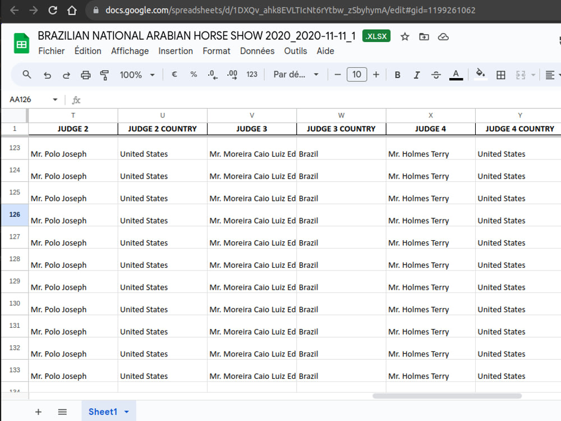Increase decimal places
The height and width of the screenshot is (421, 561).
click(232, 75)
